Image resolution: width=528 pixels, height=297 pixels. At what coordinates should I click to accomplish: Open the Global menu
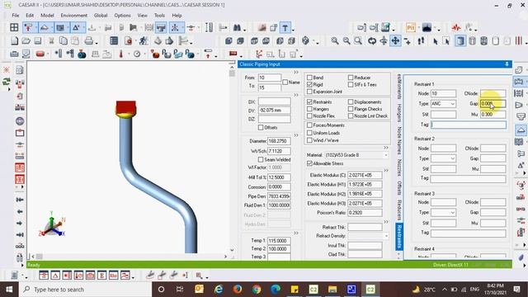pos(101,16)
